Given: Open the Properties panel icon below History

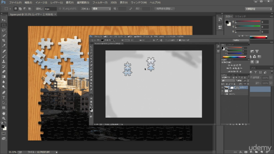Looking at the screenshot, I should click(x=220, y=27).
